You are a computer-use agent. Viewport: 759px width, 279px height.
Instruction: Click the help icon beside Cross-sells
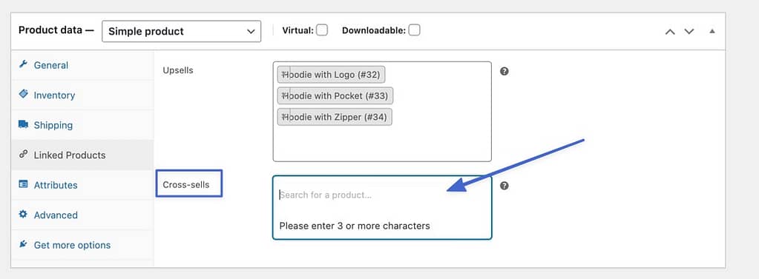(504, 186)
